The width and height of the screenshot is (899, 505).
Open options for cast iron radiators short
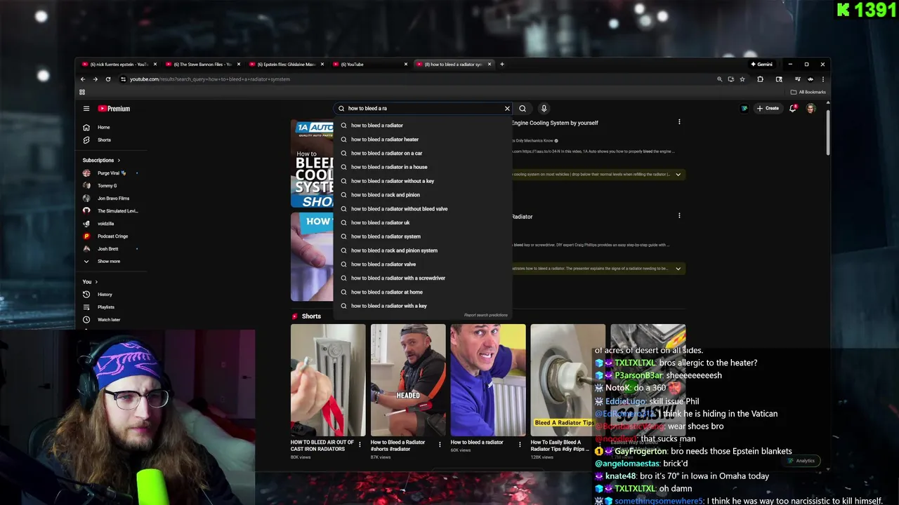tap(360, 444)
